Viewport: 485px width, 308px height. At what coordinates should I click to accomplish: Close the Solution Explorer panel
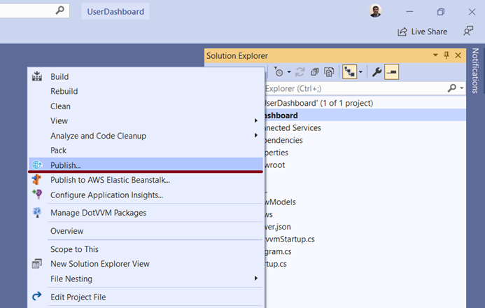(x=458, y=55)
